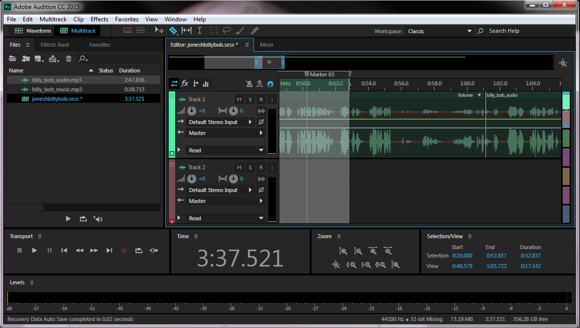
Task: Mute Track 2
Action: (x=239, y=167)
